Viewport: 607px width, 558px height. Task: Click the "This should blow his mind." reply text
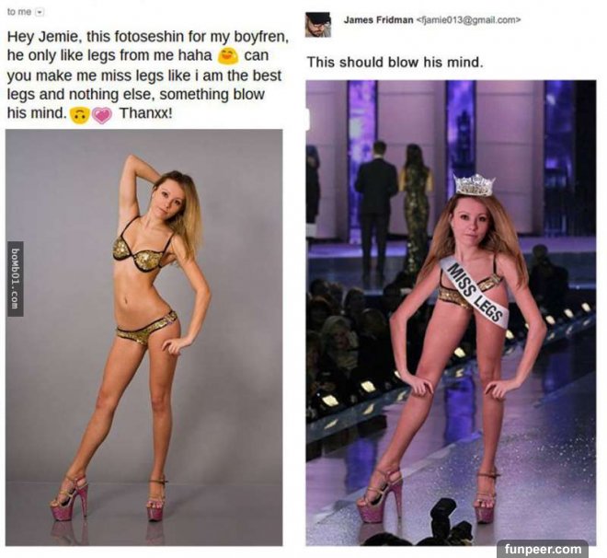pos(395,63)
